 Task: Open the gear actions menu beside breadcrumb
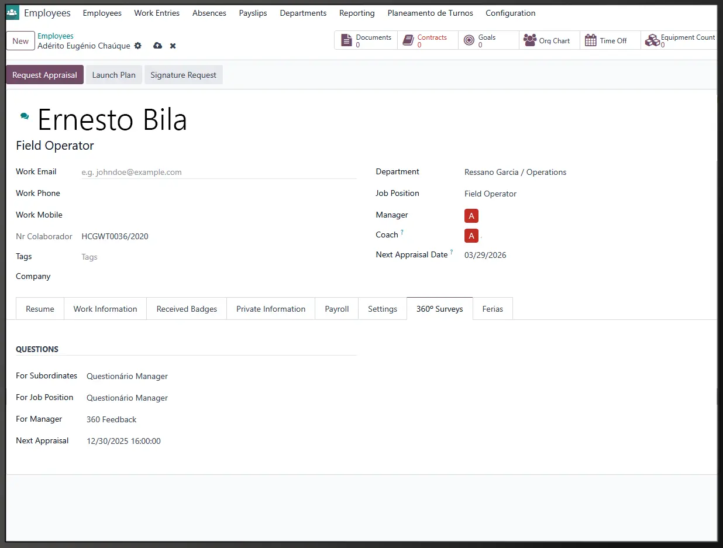click(x=138, y=46)
